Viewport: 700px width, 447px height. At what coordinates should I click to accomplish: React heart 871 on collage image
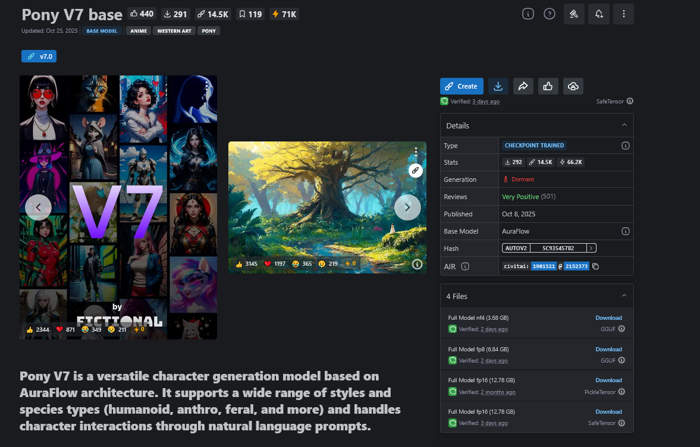click(65, 330)
